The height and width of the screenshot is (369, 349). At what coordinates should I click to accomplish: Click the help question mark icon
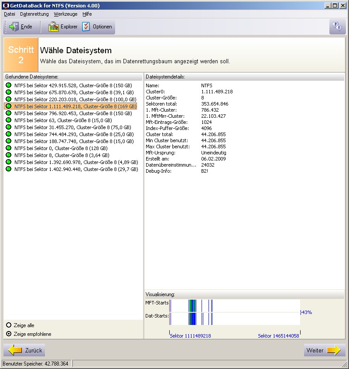(337, 27)
